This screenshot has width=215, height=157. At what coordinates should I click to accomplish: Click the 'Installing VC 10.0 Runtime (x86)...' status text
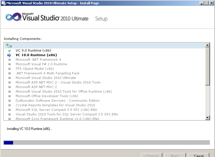tap(29, 129)
